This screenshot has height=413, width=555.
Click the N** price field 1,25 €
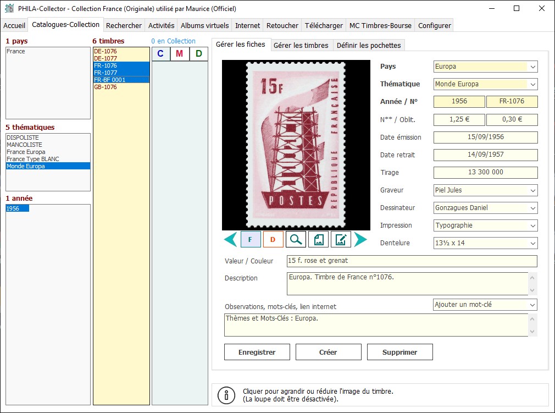coord(459,120)
